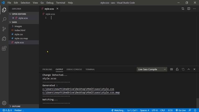Select language mode SCSS

[170, 110]
